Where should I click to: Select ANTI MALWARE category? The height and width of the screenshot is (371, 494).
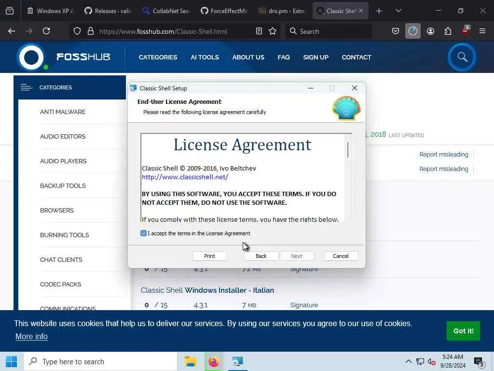click(x=63, y=112)
